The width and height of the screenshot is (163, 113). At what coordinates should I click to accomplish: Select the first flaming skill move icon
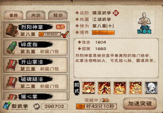click(x=89, y=88)
